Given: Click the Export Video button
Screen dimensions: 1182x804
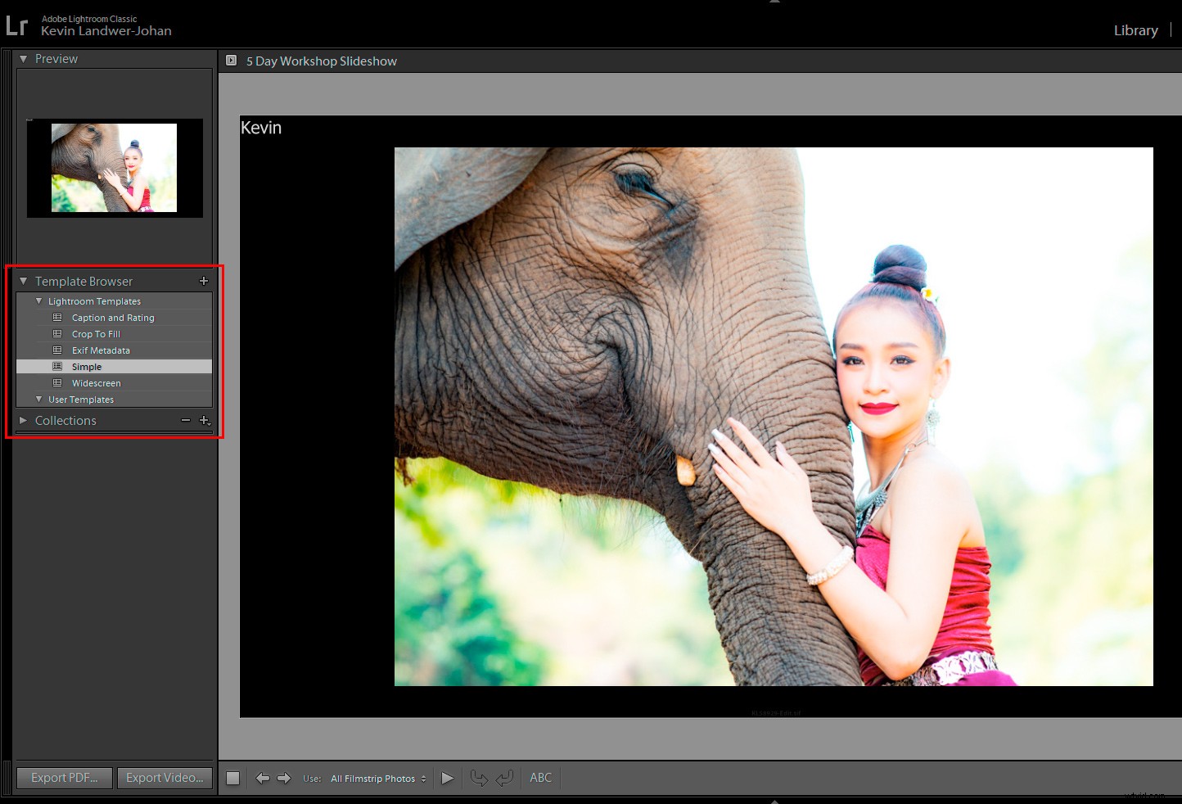Looking at the screenshot, I should point(165,778).
